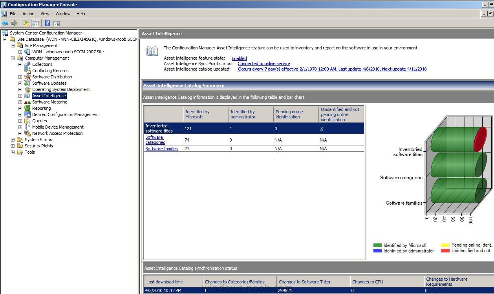Expand the Tools node
The width and height of the screenshot is (494, 294).
point(13,152)
